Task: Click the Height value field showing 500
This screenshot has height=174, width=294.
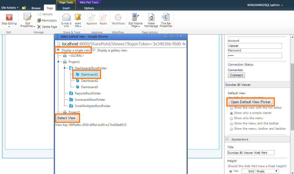Action: (x=248, y=171)
